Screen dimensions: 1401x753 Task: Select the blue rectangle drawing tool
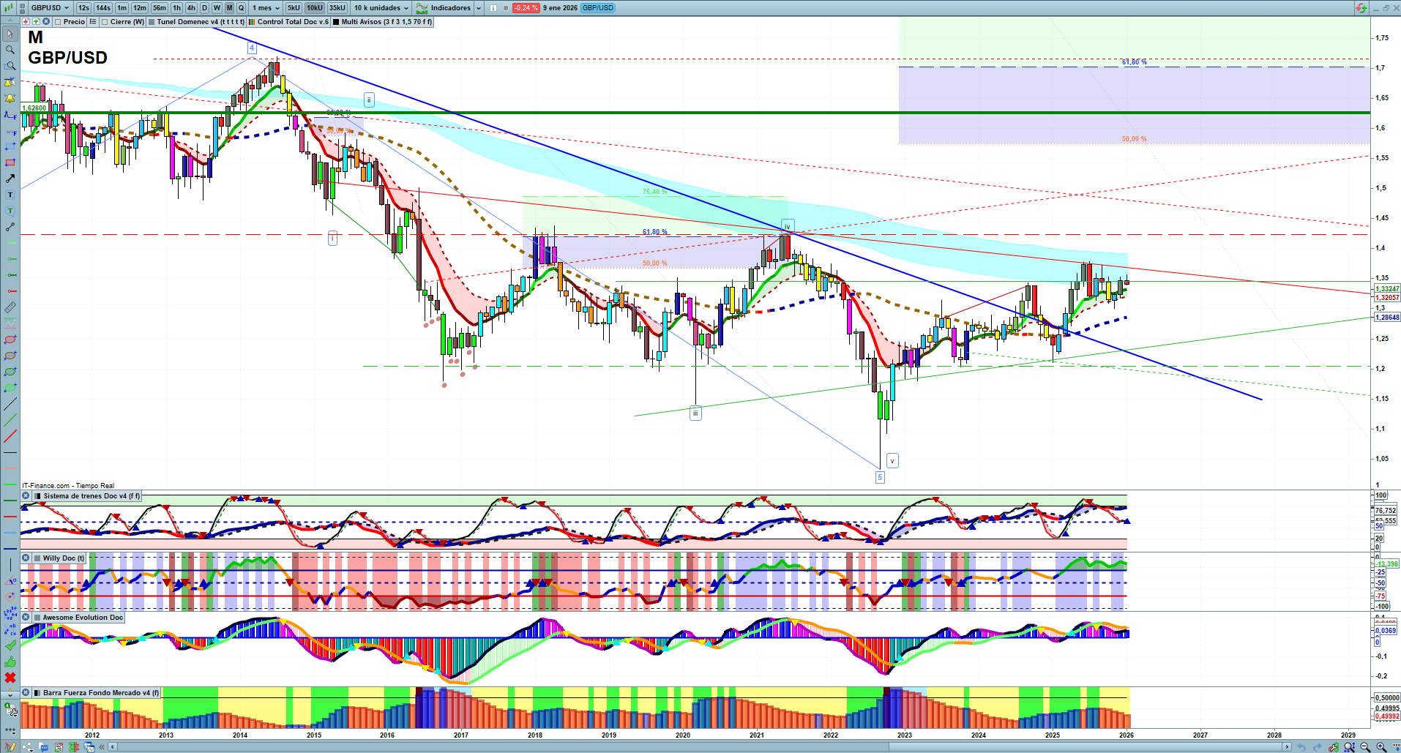10,146
